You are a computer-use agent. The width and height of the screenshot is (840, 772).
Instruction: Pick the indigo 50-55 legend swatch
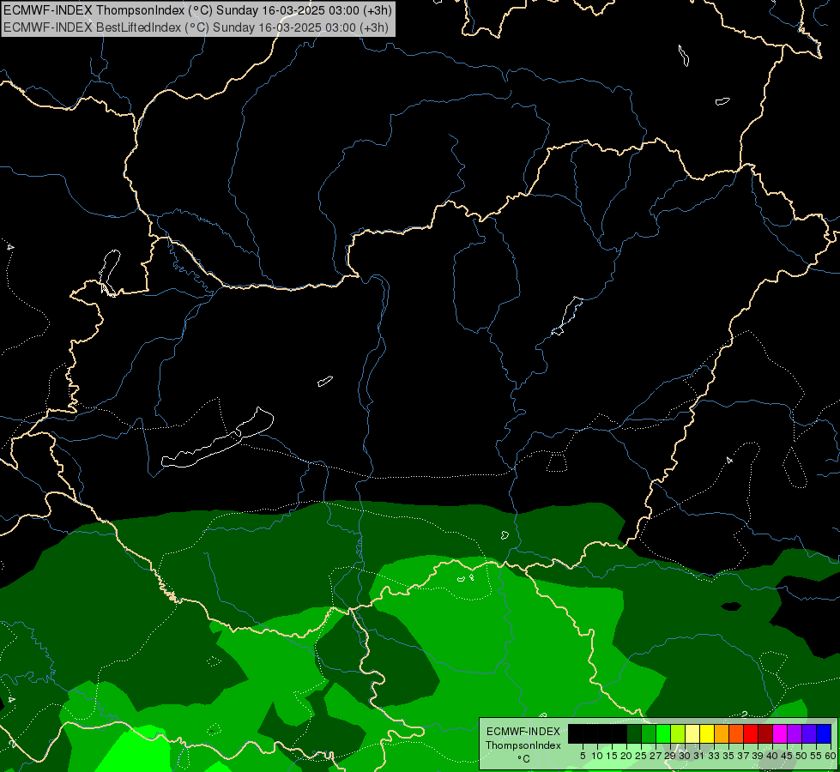809,733
